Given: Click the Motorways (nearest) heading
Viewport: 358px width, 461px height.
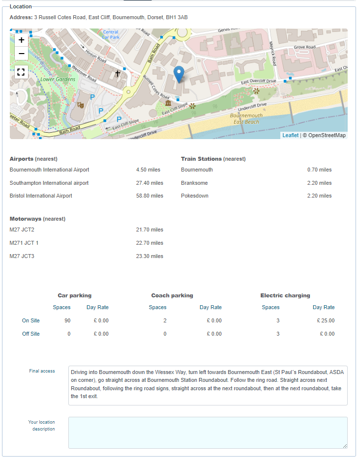Looking at the screenshot, I should (38, 219).
